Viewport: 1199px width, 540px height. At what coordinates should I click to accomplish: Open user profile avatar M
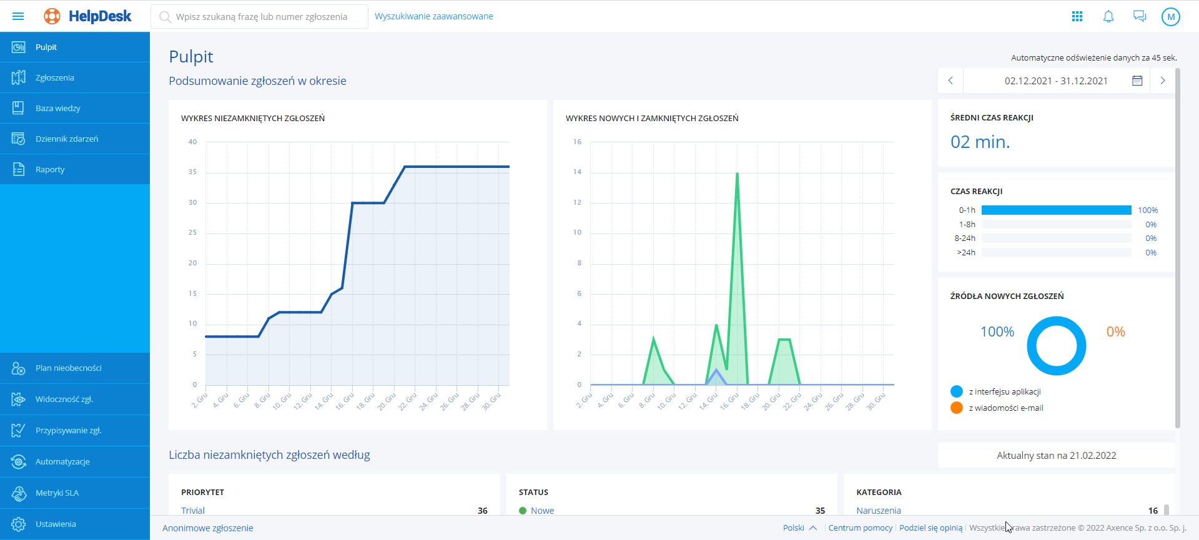pos(1170,17)
